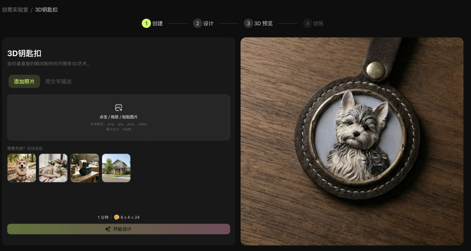Choose the cat on sofa sample photo
Image resolution: width=471 pixels, height=251 pixels.
click(x=53, y=168)
